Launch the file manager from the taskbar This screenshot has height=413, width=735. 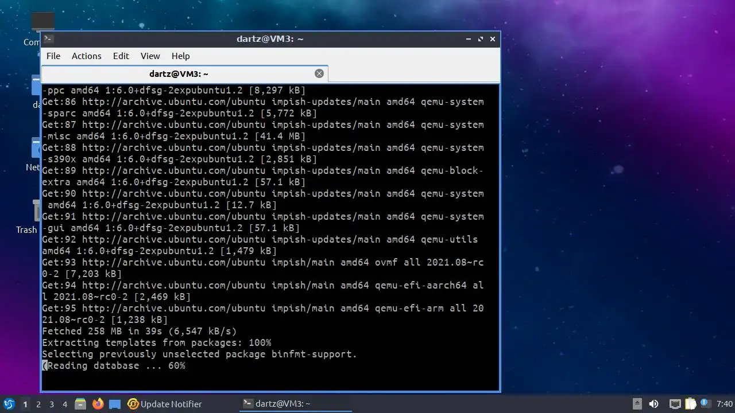click(x=80, y=404)
